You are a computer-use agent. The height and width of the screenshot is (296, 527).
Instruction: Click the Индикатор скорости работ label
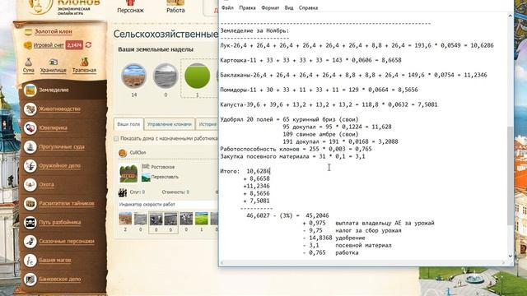(147, 205)
